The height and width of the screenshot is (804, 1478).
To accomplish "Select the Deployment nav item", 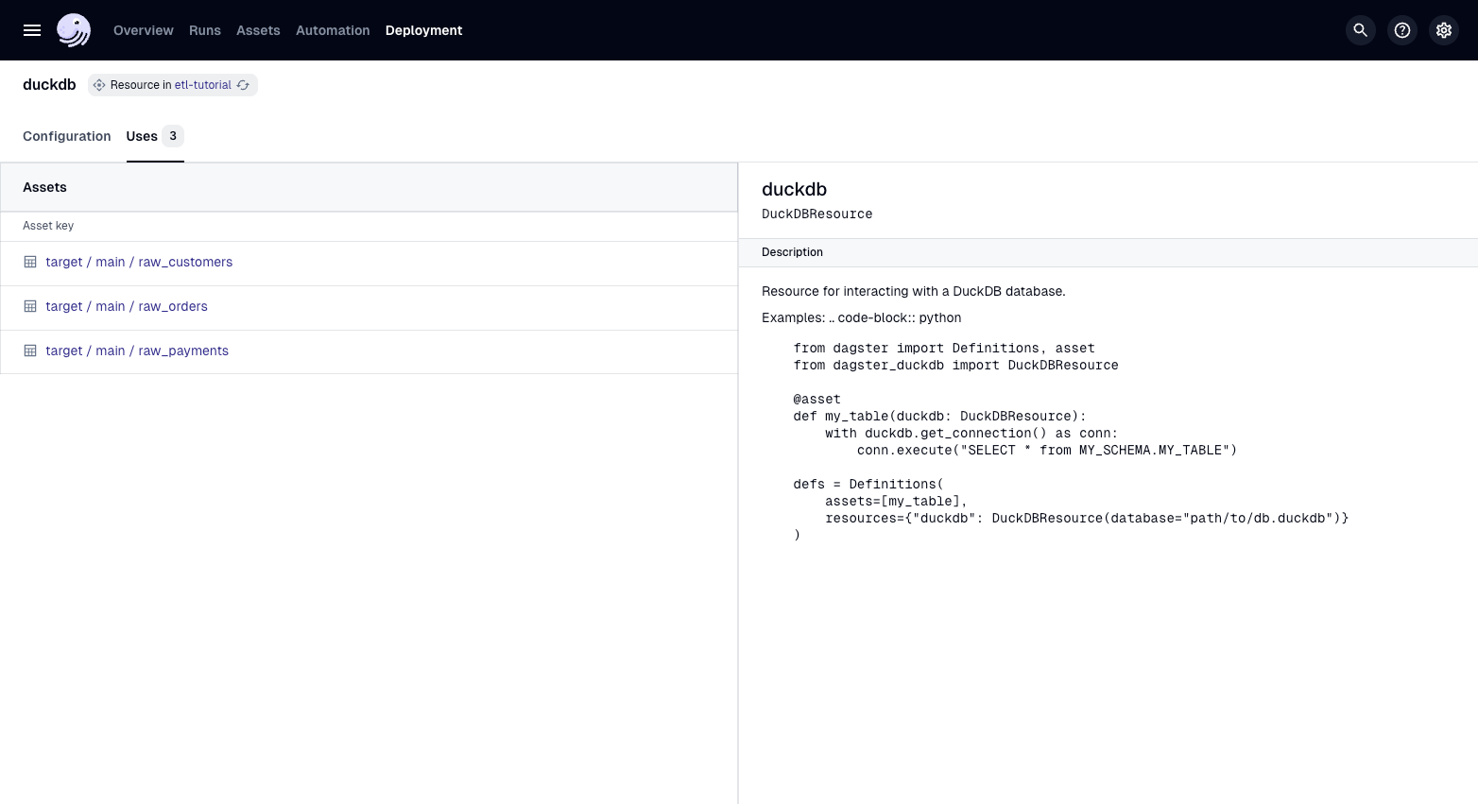I will [423, 30].
